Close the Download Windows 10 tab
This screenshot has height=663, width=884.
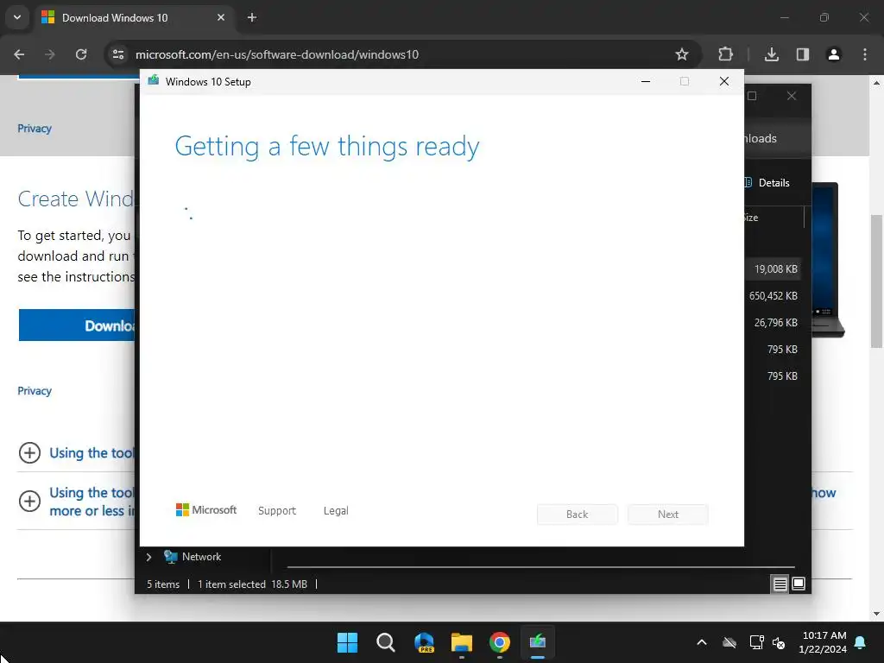[221, 17]
